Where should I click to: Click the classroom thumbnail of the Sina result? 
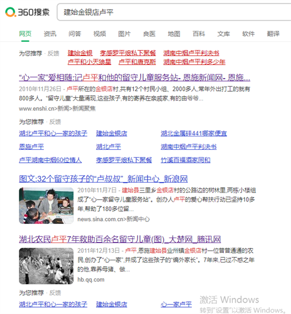[x=46, y=206]
